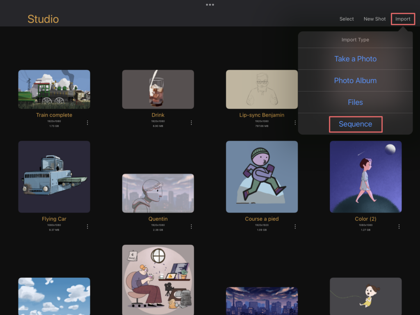This screenshot has height=315, width=420.
Task: Open the Drink animation project
Action: coord(158,89)
